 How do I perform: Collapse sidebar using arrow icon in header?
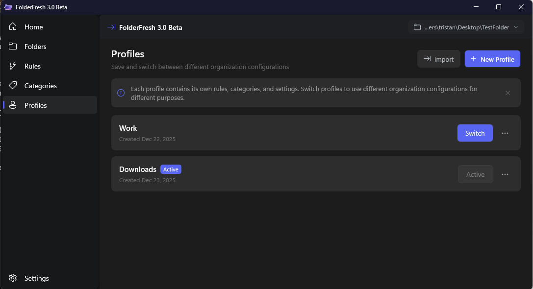[111, 27]
